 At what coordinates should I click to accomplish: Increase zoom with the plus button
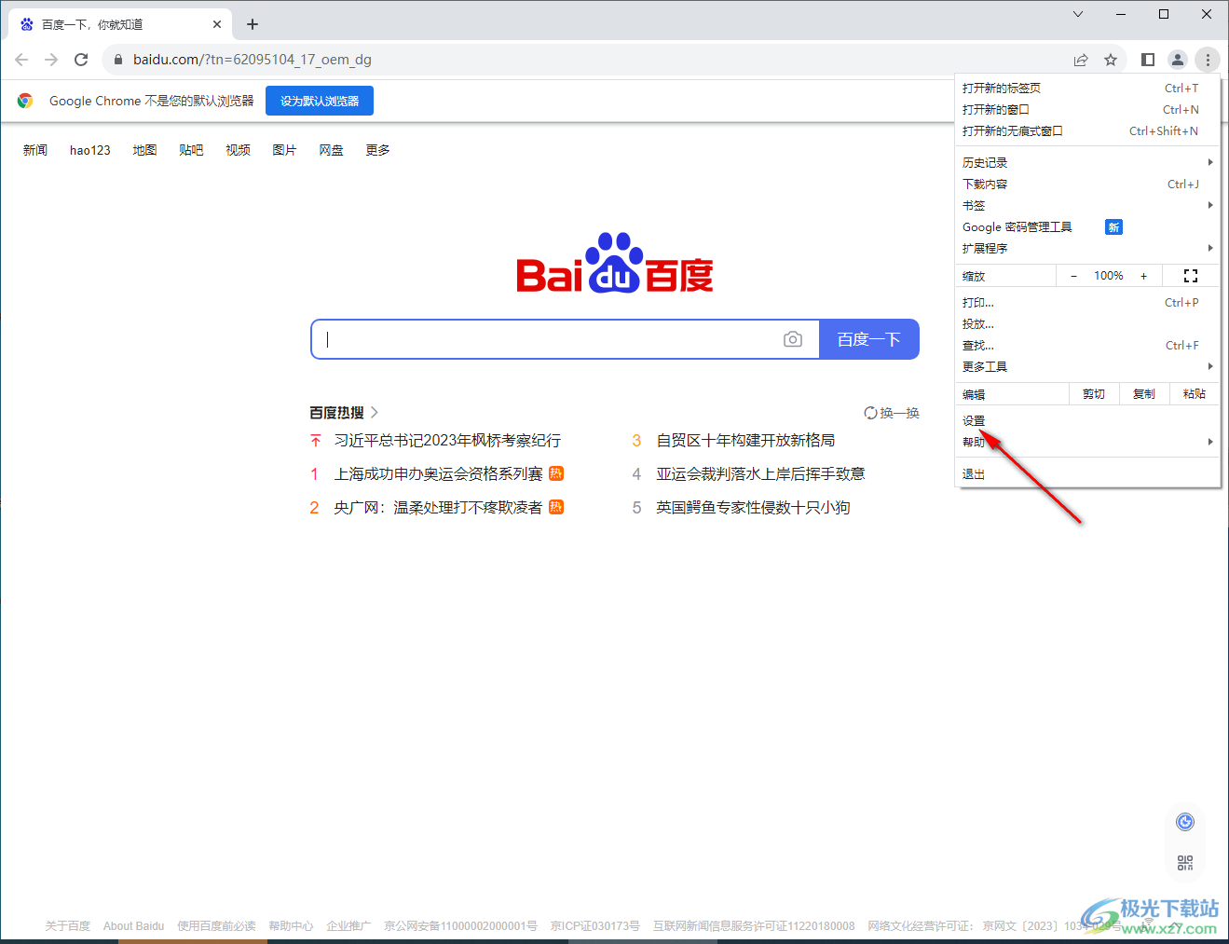click(x=1144, y=276)
